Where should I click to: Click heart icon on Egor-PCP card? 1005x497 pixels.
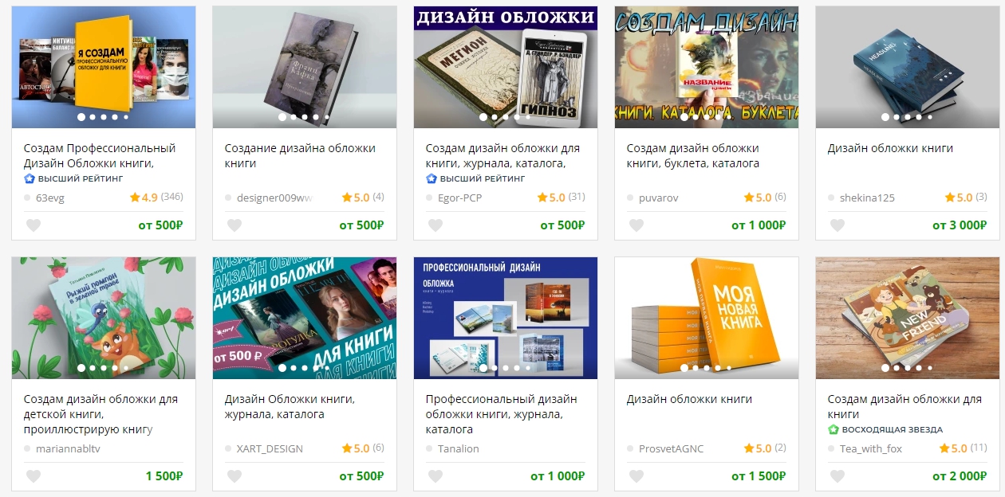point(436,225)
